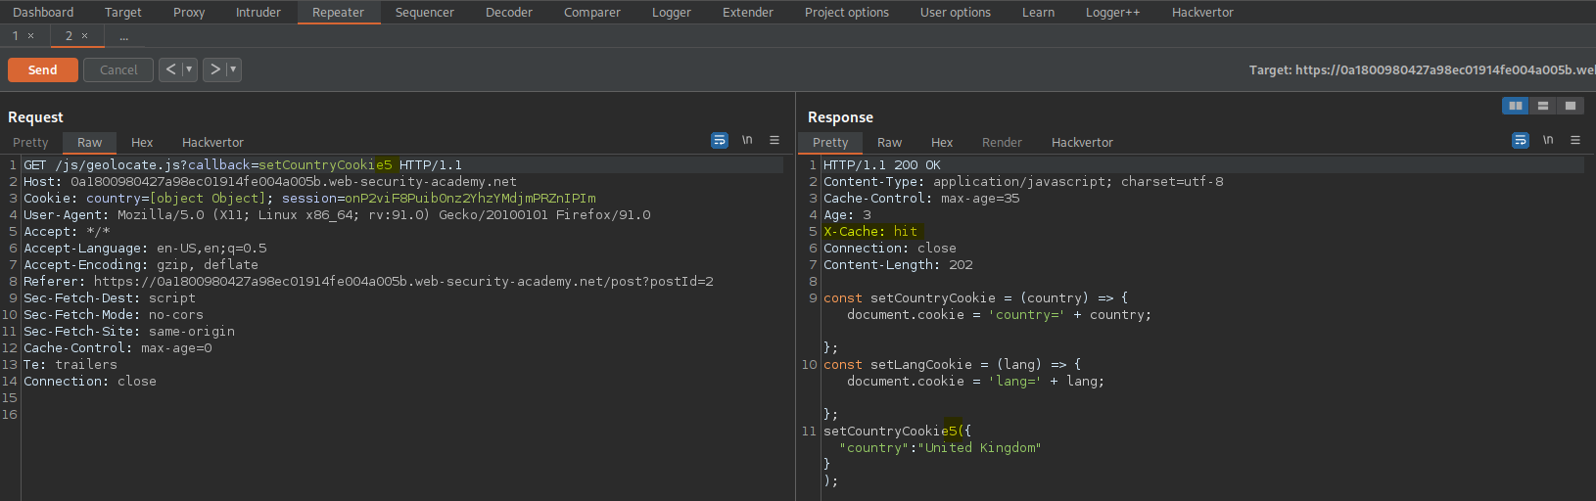
Task: Open the Response panel hamburger options menu
Action: (1575, 141)
